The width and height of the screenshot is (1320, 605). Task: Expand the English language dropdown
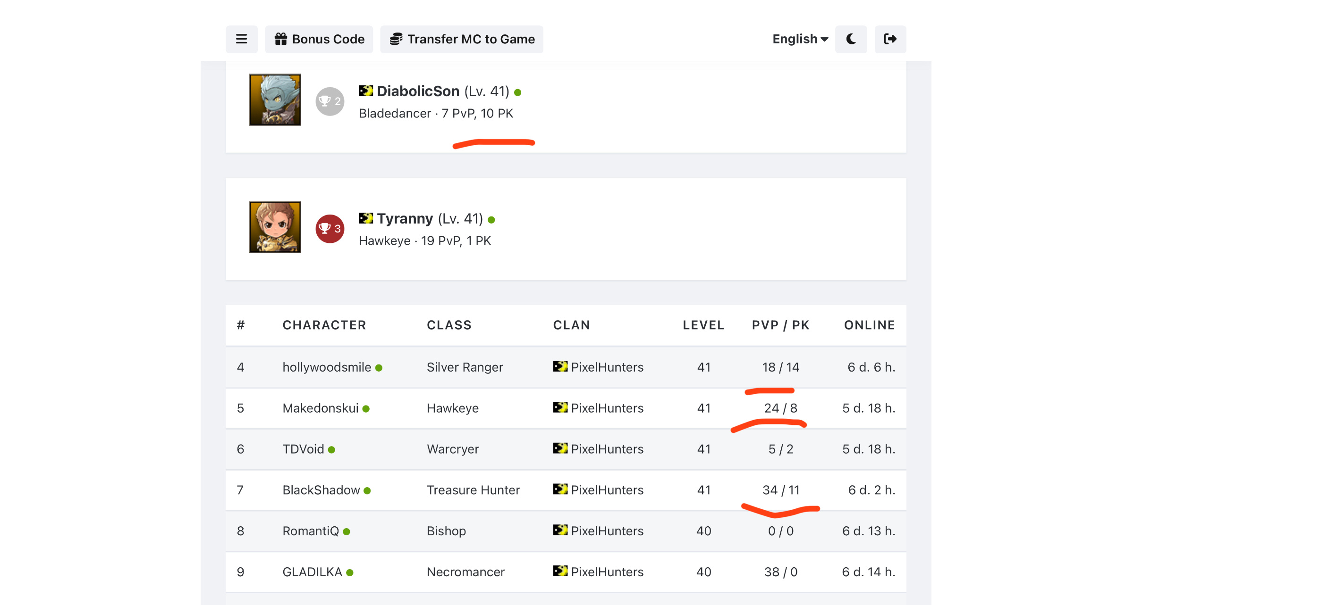(799, 39)
